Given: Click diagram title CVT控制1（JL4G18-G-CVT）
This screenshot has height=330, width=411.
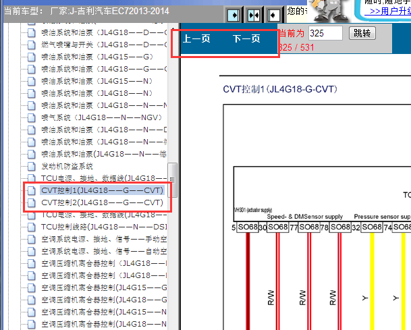Looking at the screenshot, I should [280, 89].
